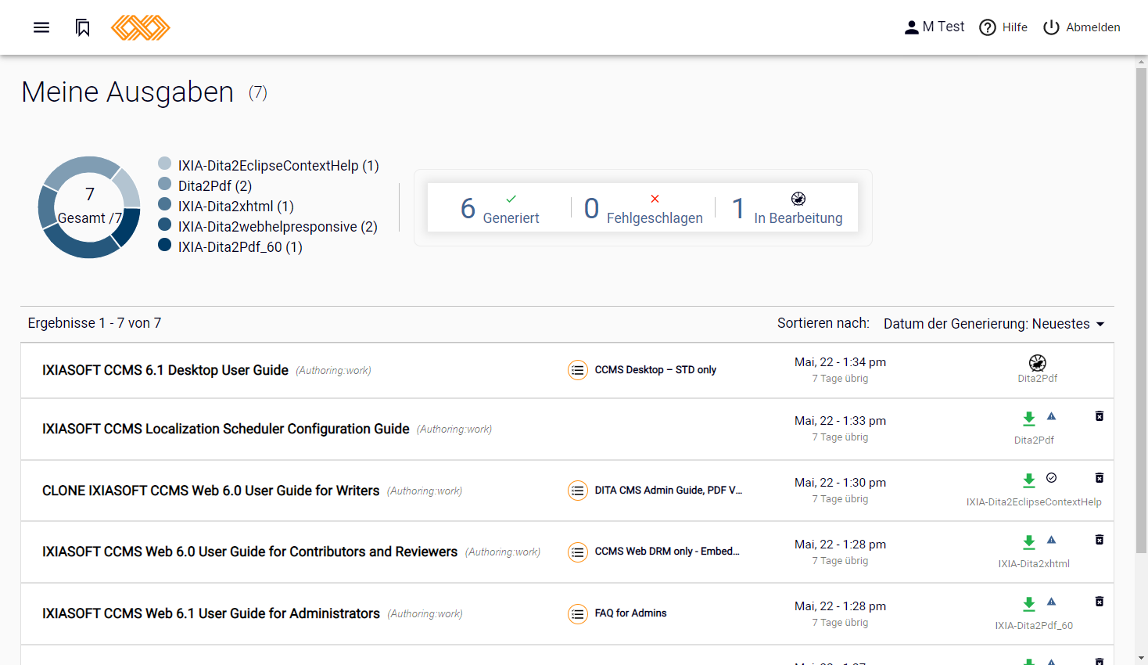Click warning triangle in Contributors and Reviewers row
The height and width of the screenshot is (665, 1148).
tap(1052, 540)
